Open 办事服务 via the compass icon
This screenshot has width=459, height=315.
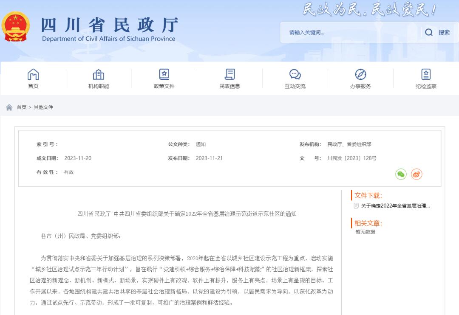click(360, 74)
